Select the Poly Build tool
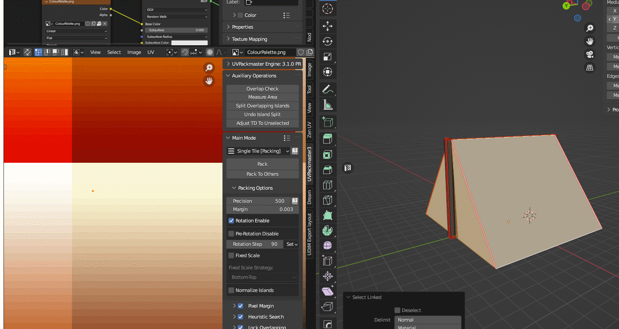The image size is (619, 329). pyautogui.click(x=328, y=216)
